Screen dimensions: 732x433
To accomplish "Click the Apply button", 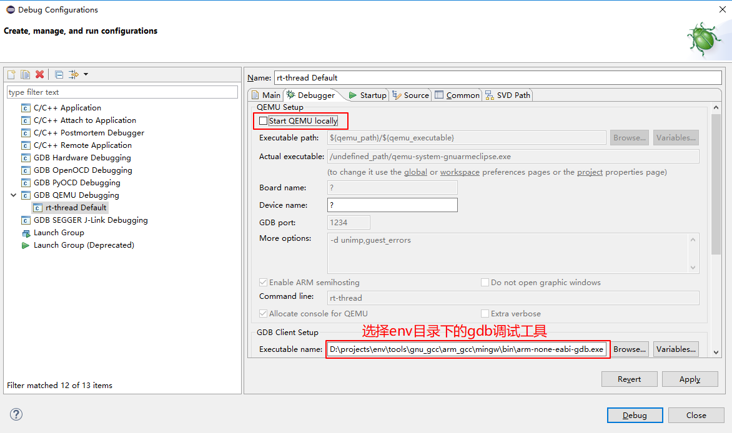I will [690, 379].
